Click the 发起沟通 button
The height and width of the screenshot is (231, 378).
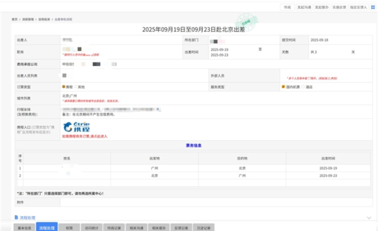(x=304, y=7)
